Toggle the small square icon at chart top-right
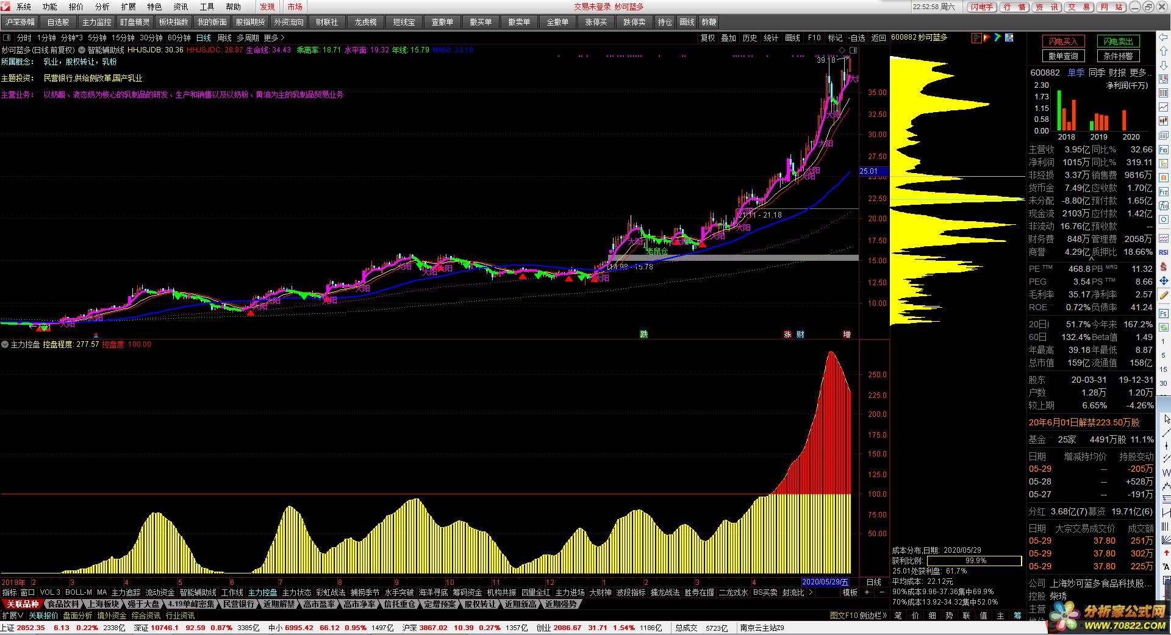The height and width of the screenshot is (635, 1171). click(x=854, y=50)
